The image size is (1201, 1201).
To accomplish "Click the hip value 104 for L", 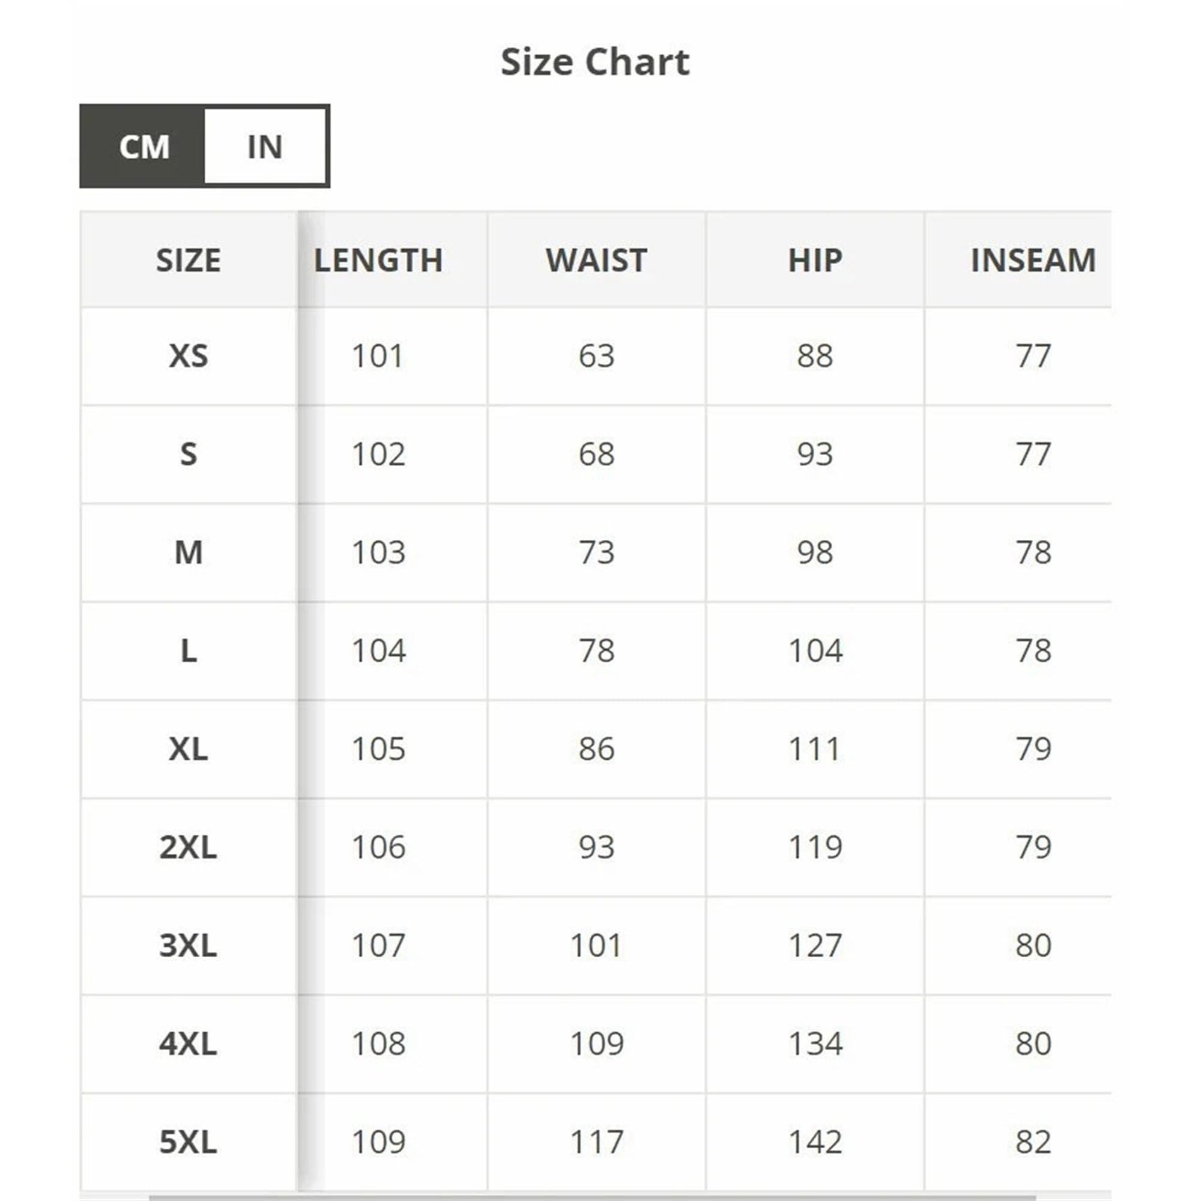I will coord(815,651).
